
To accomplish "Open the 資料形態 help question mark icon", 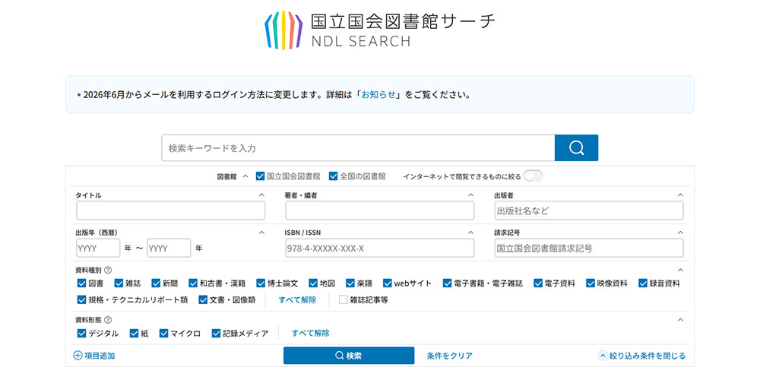I will click(x=108, y=320).
